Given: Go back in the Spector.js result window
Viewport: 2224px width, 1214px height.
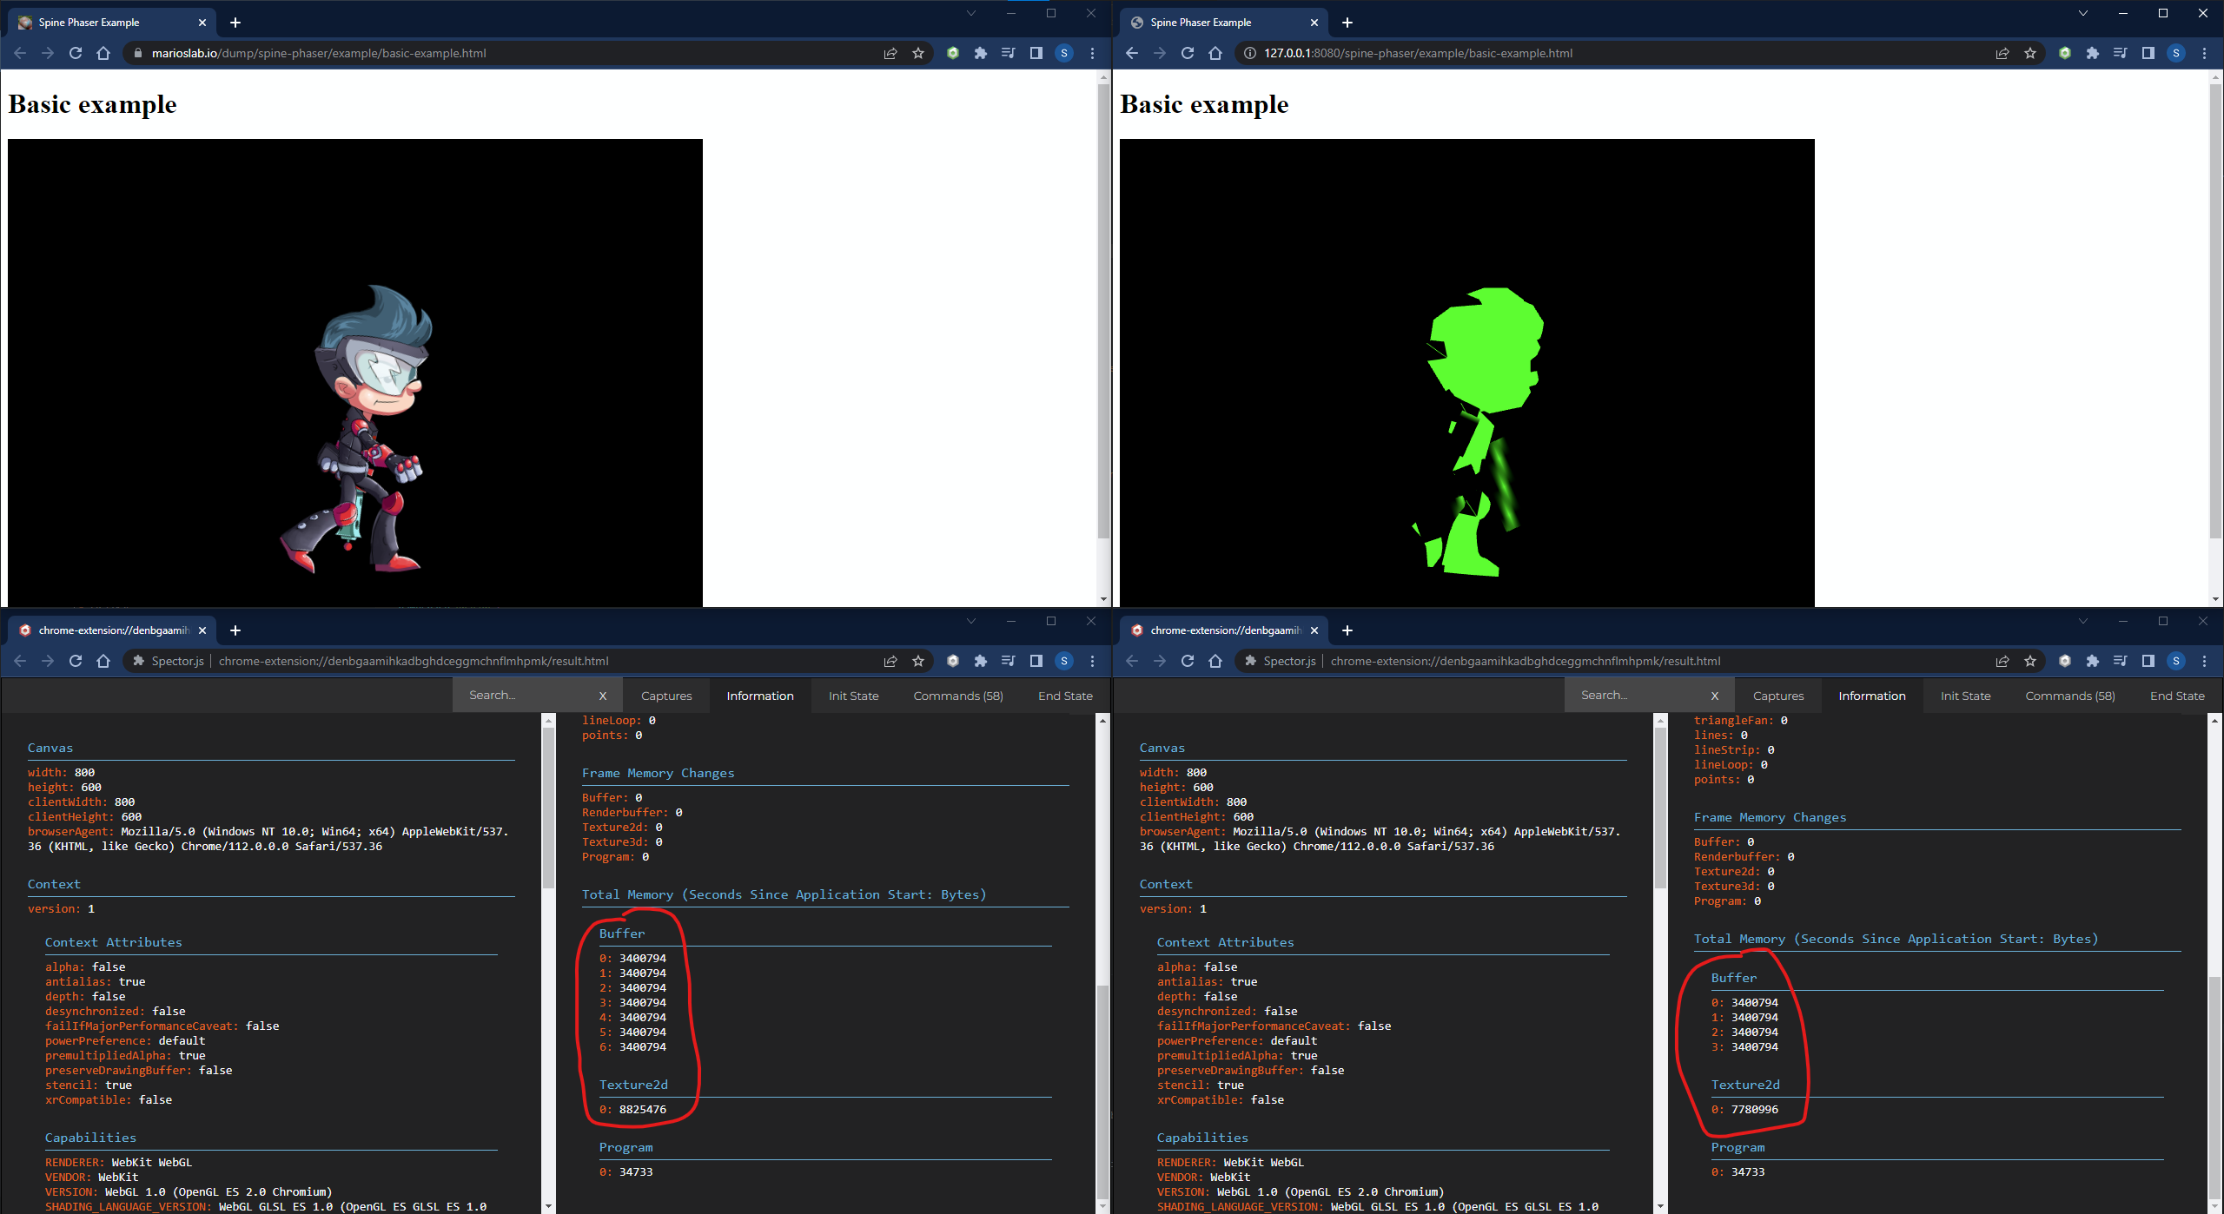Looking at the screenshot, I should [19, 661].
